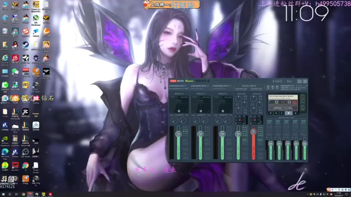This screenshot has width=351, height=197.
Task: Enable A1 bus on Hardware Input 1 strip
Action: tap(185, 127)
